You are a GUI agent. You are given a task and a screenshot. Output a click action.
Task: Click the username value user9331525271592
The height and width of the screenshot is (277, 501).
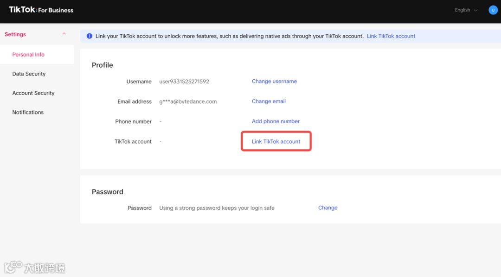pyautogui.click(x=184, y=82)
